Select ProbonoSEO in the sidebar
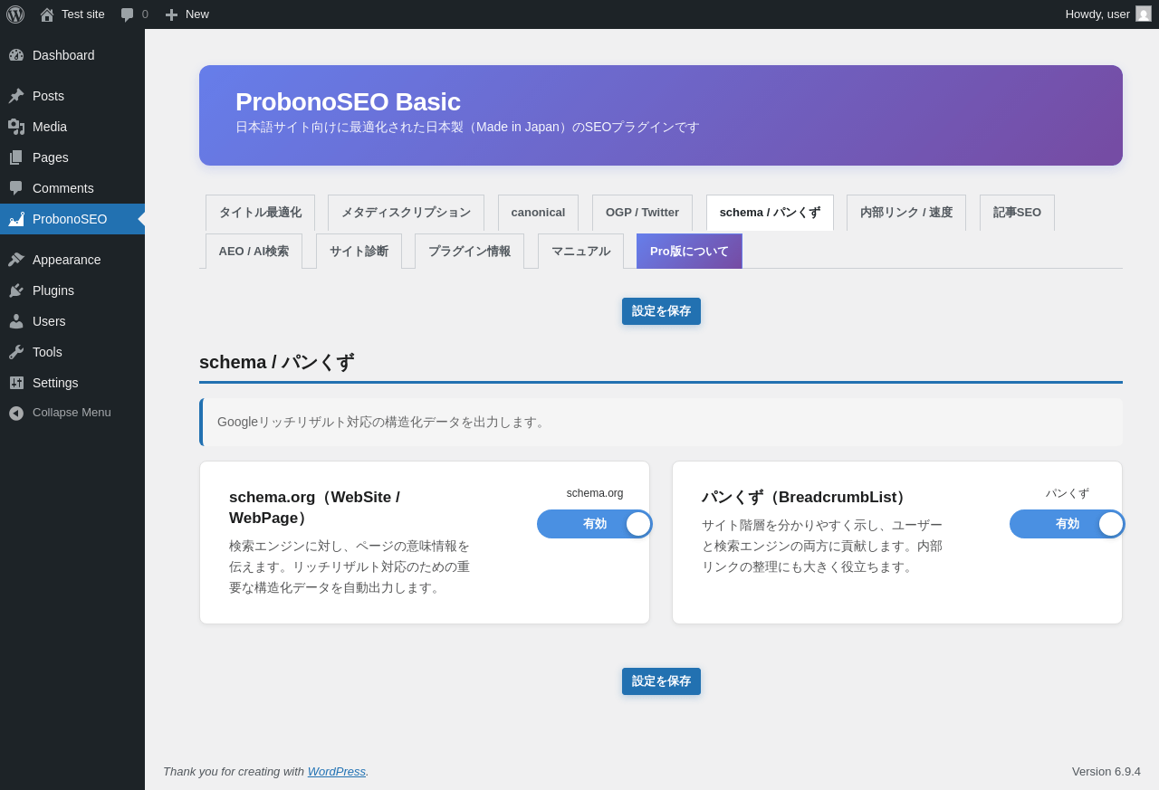The width and height of the screenshot is (1159, 790). click(x=72, y=219)
